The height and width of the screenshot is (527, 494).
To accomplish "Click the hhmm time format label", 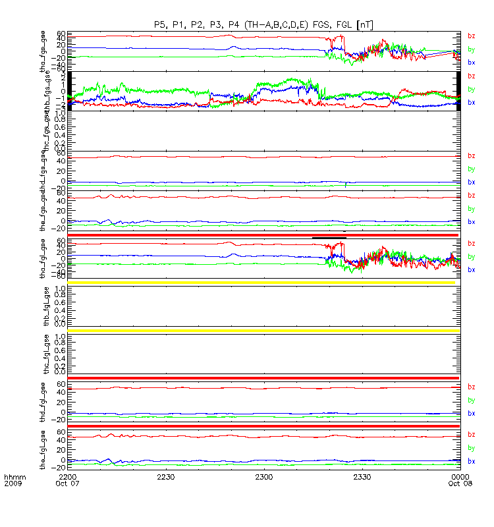I will point(14,477).
